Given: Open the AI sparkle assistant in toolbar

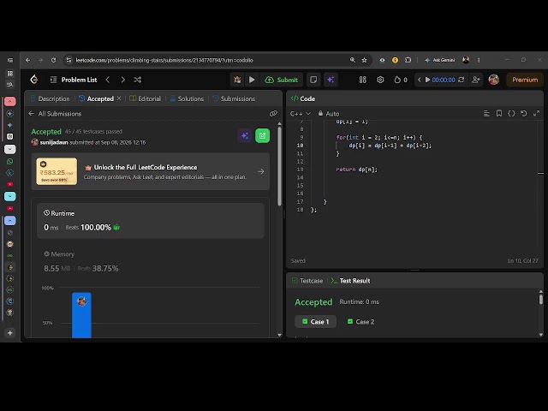Looking at the screenshot, I should pyautogui.click(x=331, y=80).
